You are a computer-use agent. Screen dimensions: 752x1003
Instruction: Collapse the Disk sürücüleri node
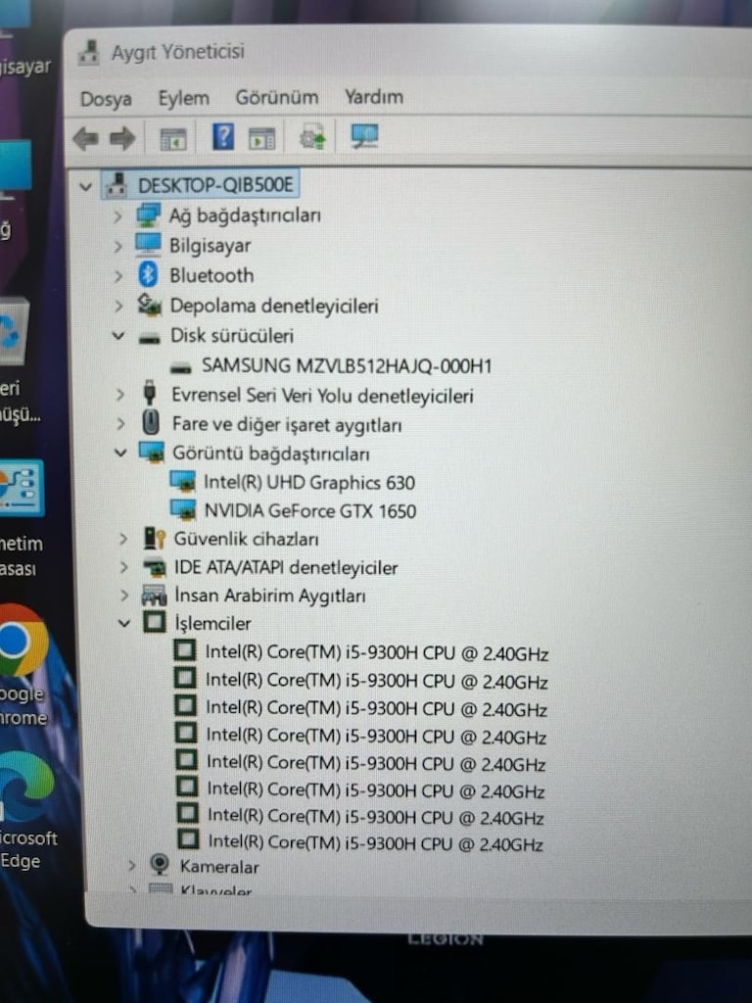point(118,335)
